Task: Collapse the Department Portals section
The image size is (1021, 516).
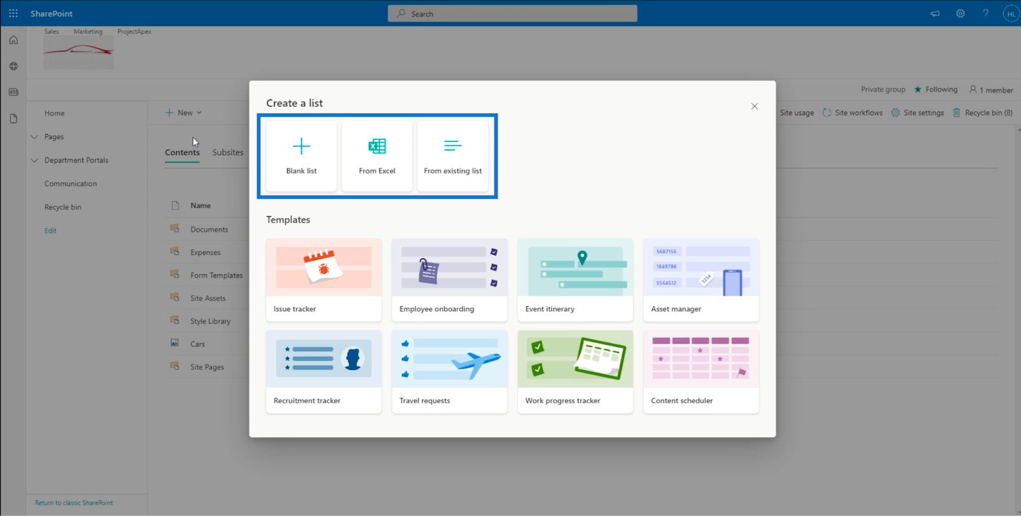Action: click(x=34, y=160)
